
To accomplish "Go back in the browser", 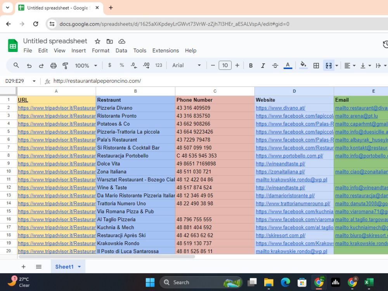I will click(9, 24).
